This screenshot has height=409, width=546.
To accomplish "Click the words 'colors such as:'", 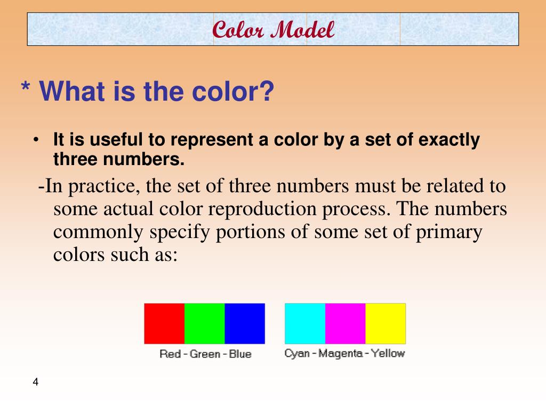I will coord(115,255).
